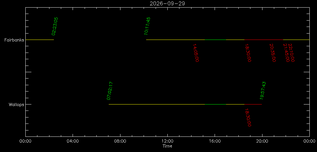Click the 20:00 x-axis tick label
317x152 pixels.
[x=262, y=141]
